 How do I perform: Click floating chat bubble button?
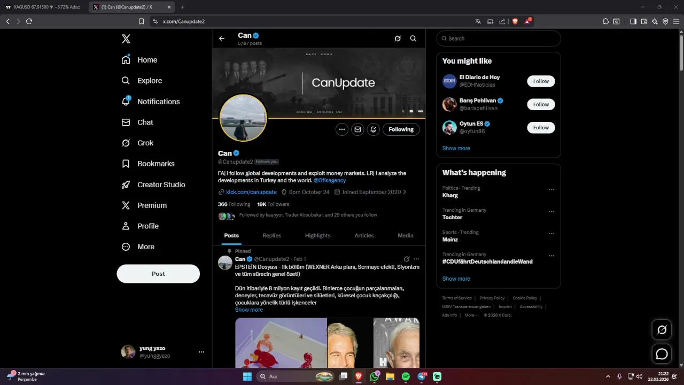coord(662,353)
